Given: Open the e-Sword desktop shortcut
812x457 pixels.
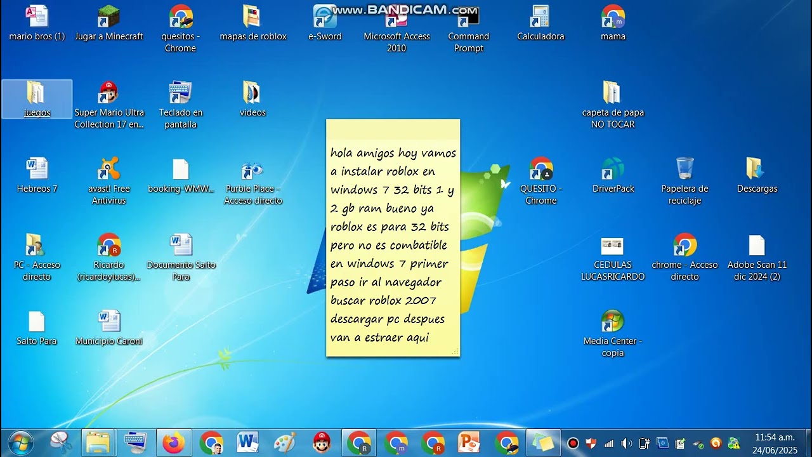Looking at the screenshot, I should (x=325, y=23).
